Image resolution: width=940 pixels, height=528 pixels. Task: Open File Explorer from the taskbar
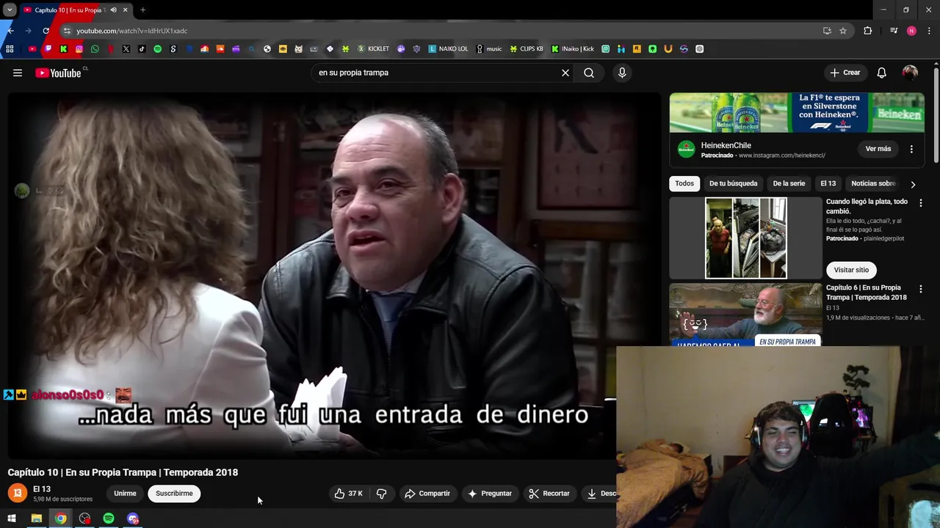pyautogui.click(x=36, y=518)
